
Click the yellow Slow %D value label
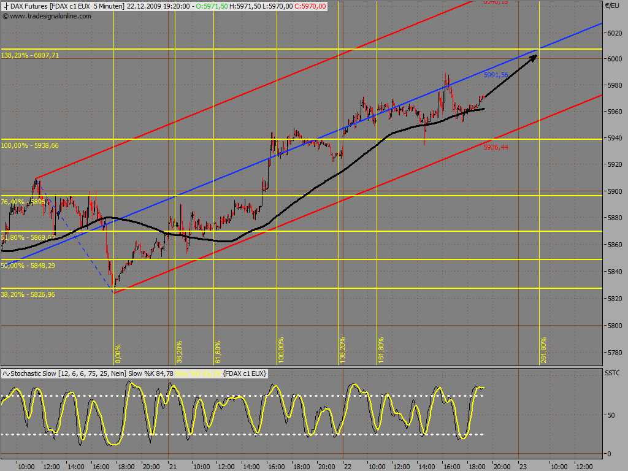coord(197,373)
